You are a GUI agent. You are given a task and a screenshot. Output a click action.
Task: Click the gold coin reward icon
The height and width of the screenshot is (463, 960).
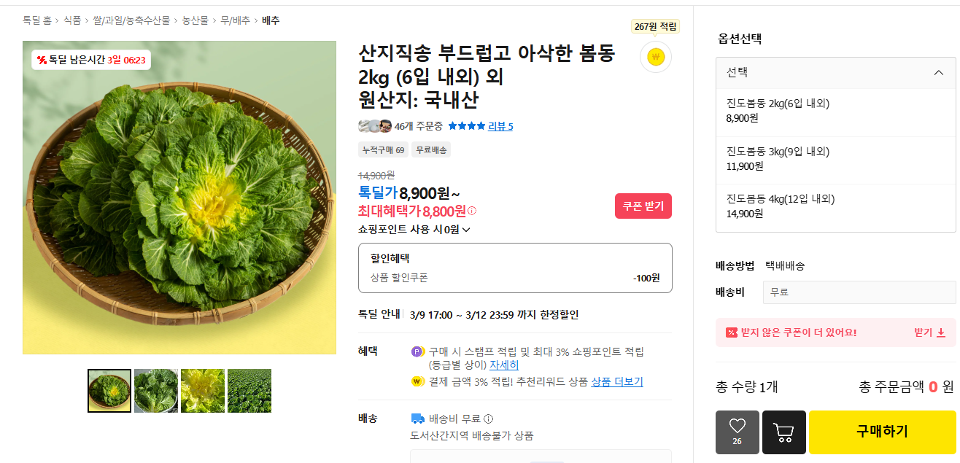point(655,57)
